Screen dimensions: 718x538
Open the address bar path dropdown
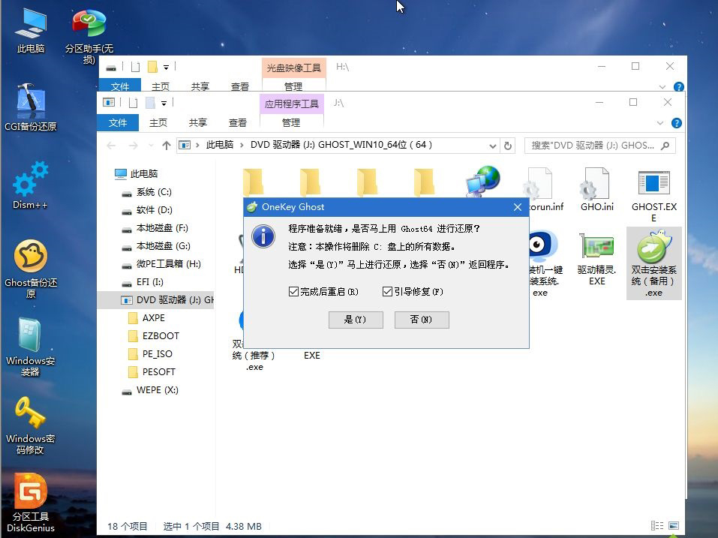click(493, 145)
